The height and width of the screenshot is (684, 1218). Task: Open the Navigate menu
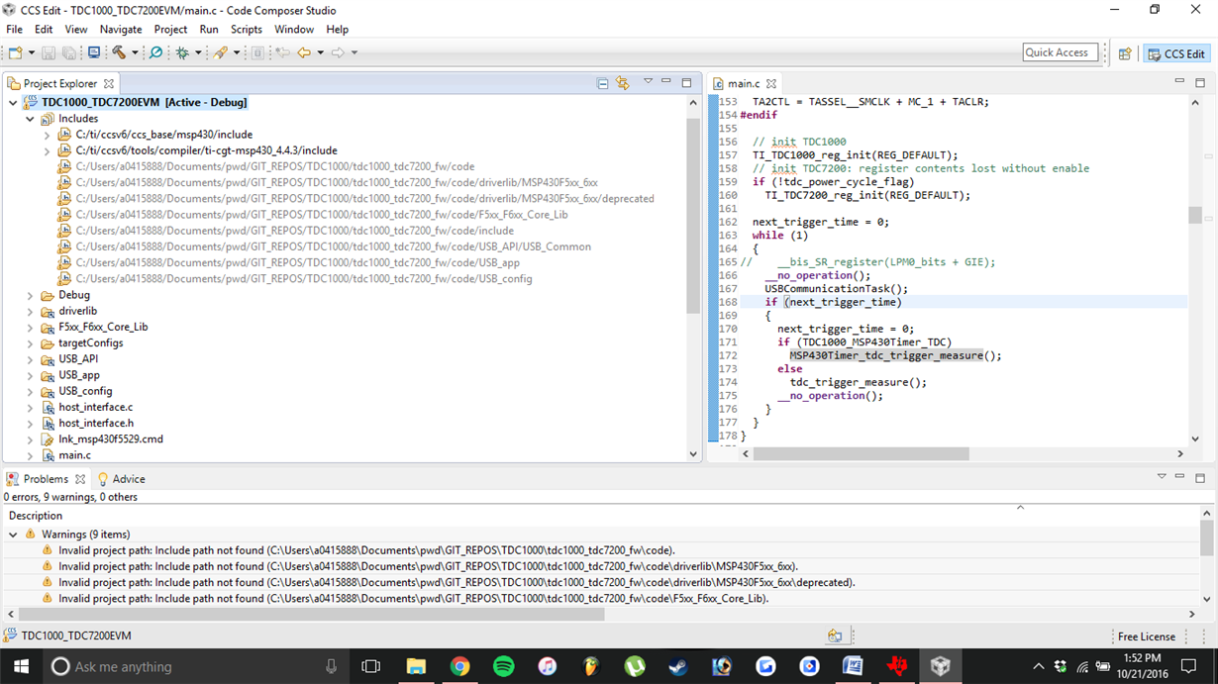point(121,30)
